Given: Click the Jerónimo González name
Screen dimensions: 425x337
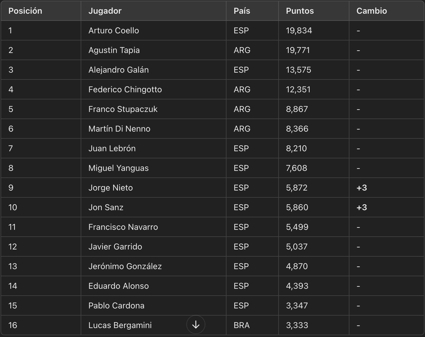Looking at the screenshot, I should pos(125,266).
